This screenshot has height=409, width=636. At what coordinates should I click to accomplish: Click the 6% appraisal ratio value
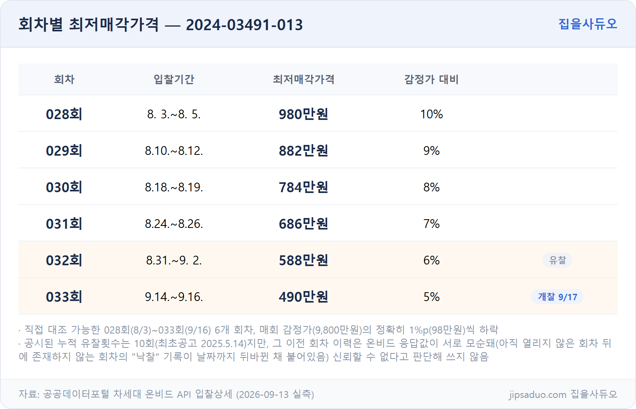[431, 260]
